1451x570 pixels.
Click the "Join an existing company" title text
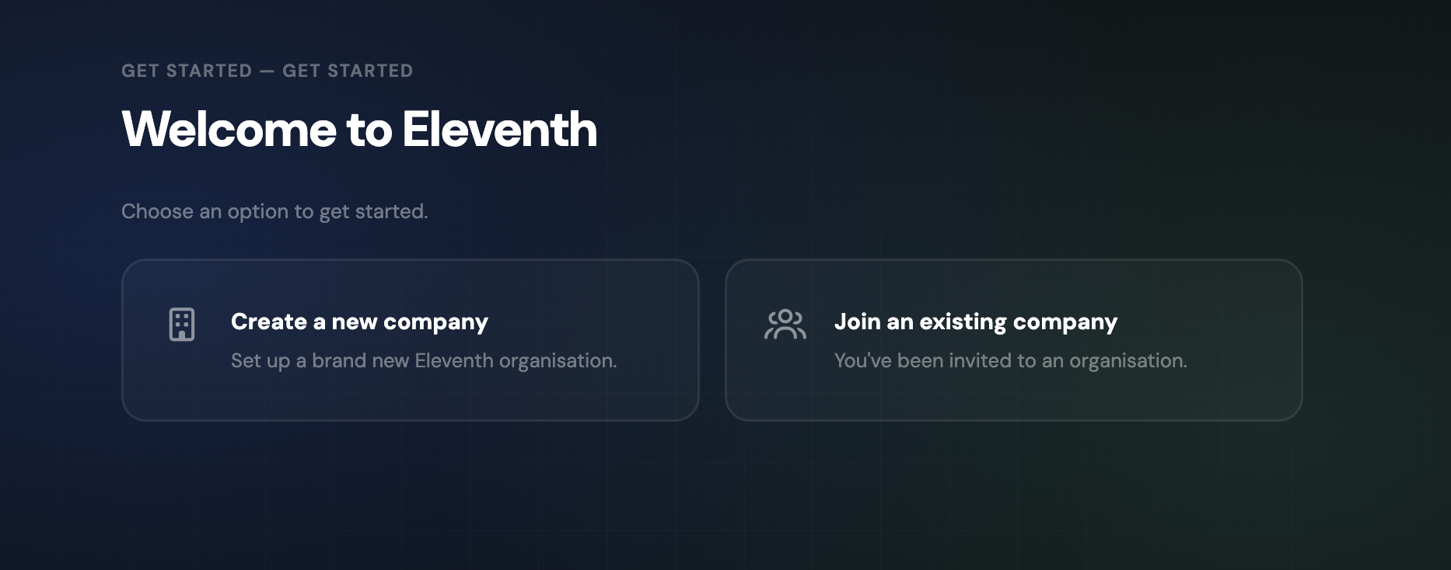[976, 322]
